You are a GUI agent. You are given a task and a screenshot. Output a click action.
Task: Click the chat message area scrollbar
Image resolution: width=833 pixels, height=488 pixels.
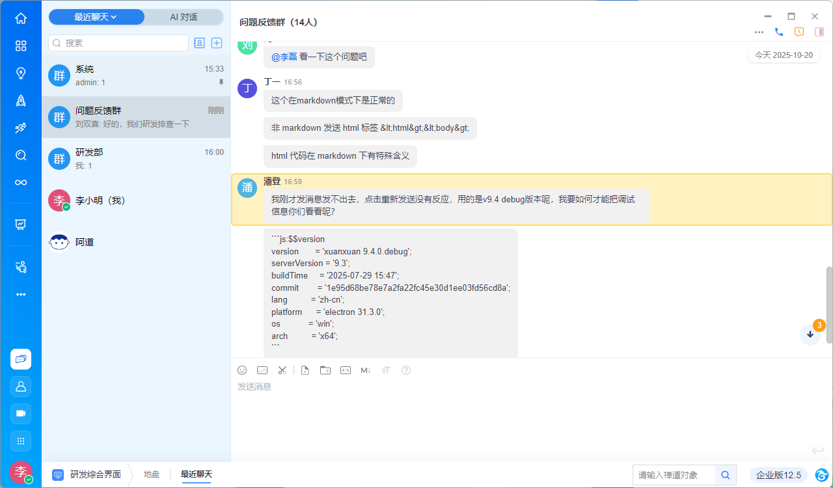(829, 305)
